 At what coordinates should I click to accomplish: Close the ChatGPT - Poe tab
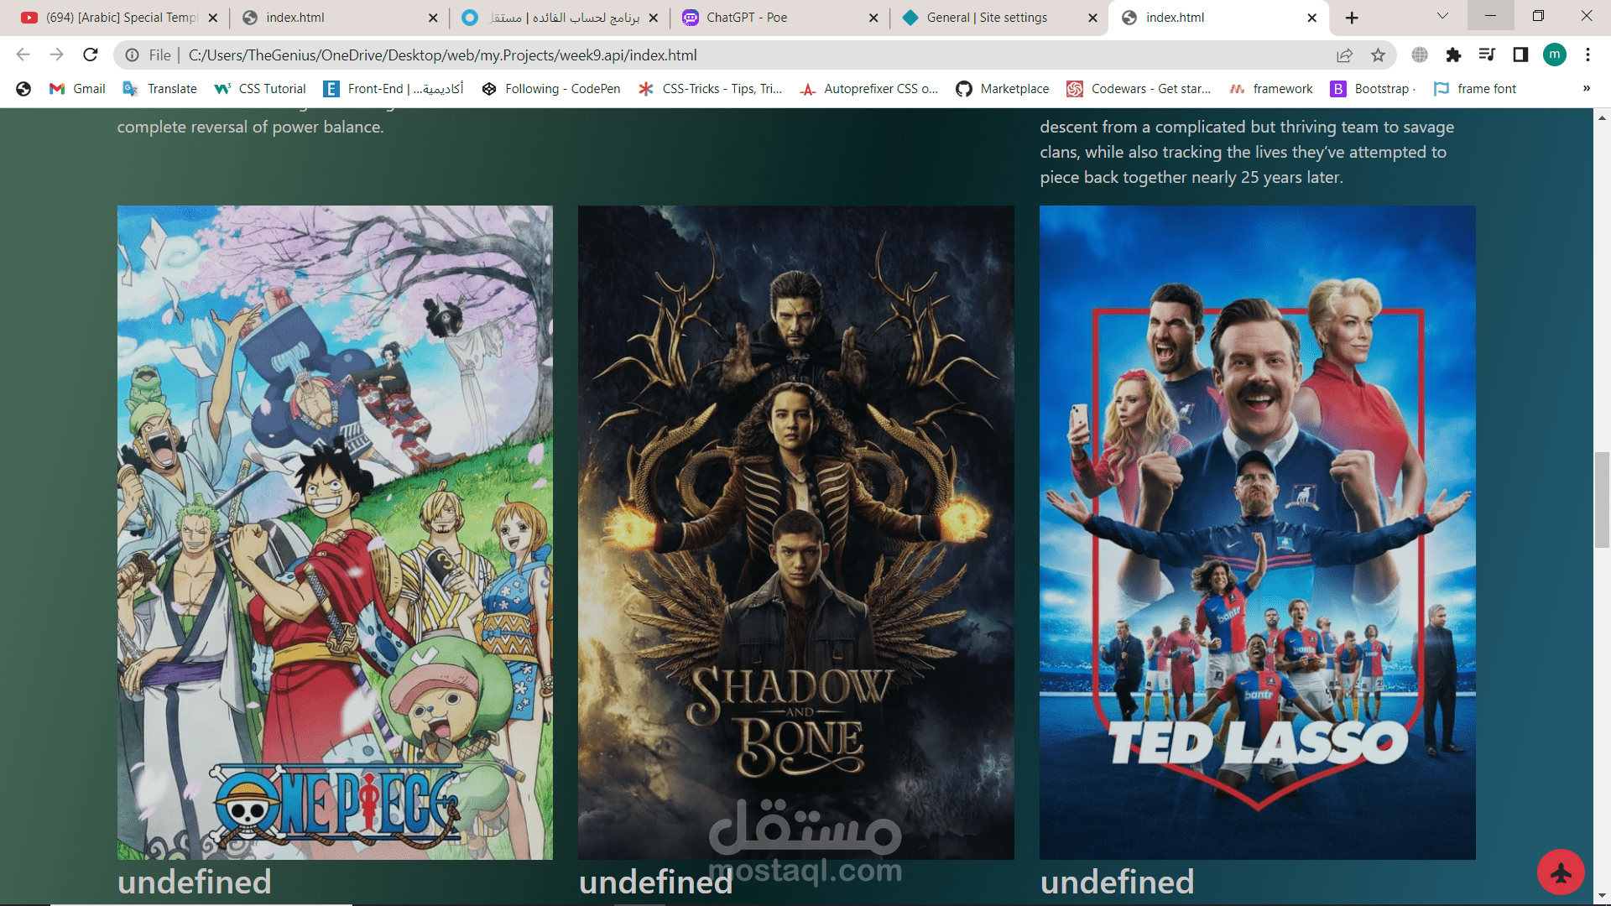click(873, 18)
